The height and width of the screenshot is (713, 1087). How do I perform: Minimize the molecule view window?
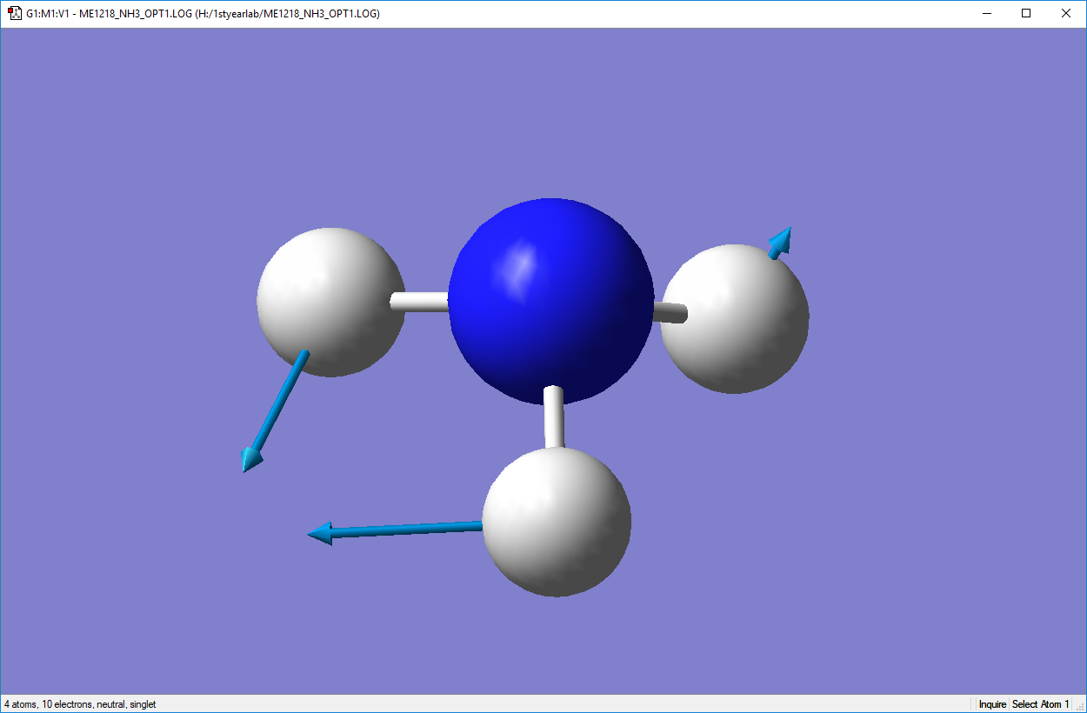point(987,13)
